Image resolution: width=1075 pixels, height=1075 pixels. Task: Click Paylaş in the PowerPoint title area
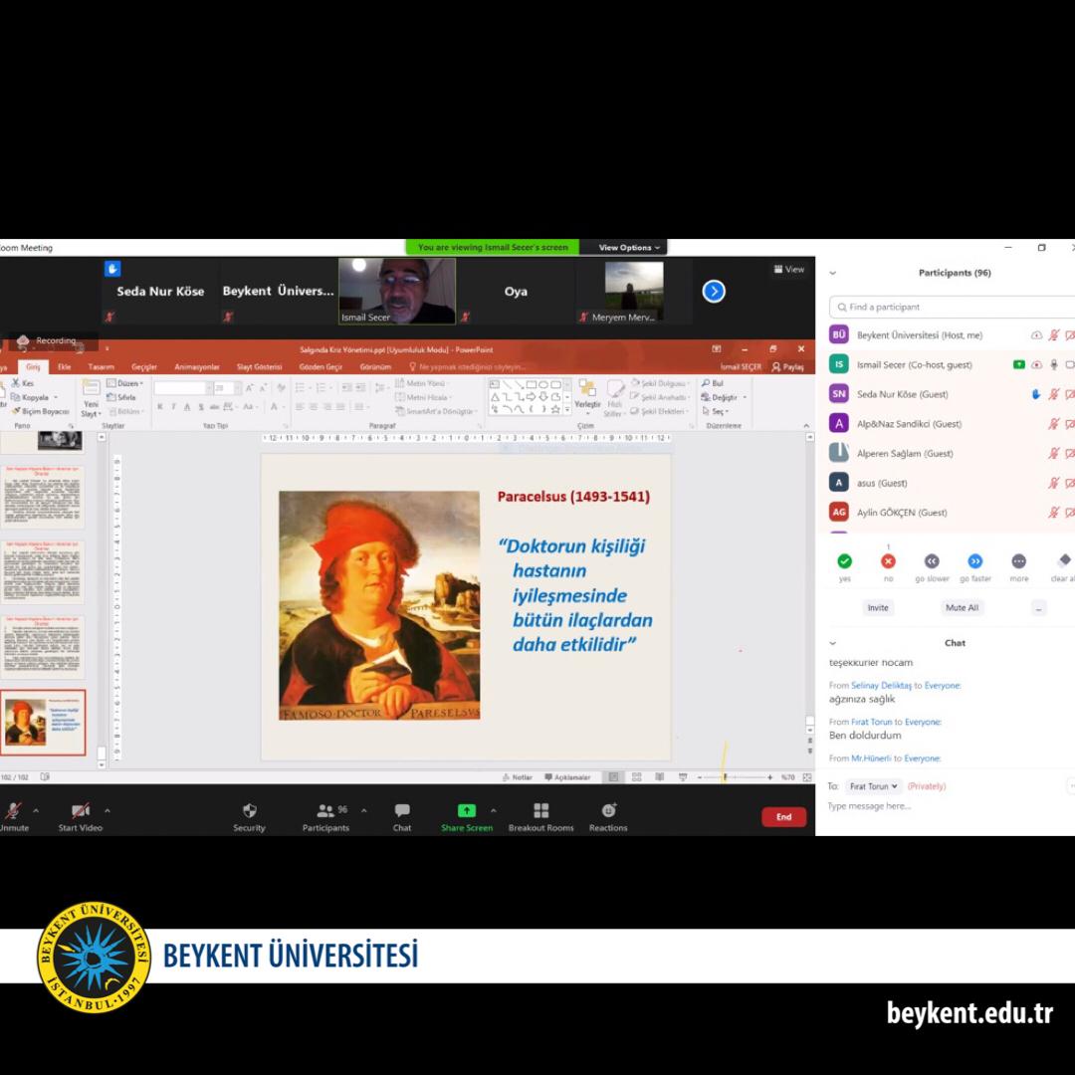[x=787, y=366]
